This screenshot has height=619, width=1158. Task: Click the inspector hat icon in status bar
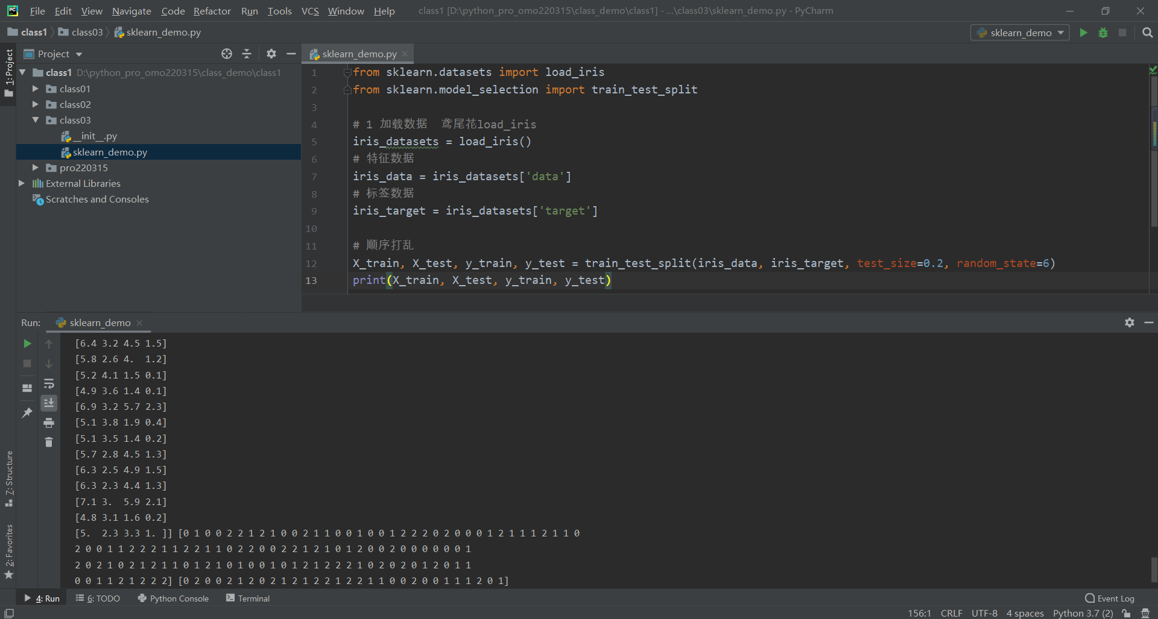[1145, 613]
